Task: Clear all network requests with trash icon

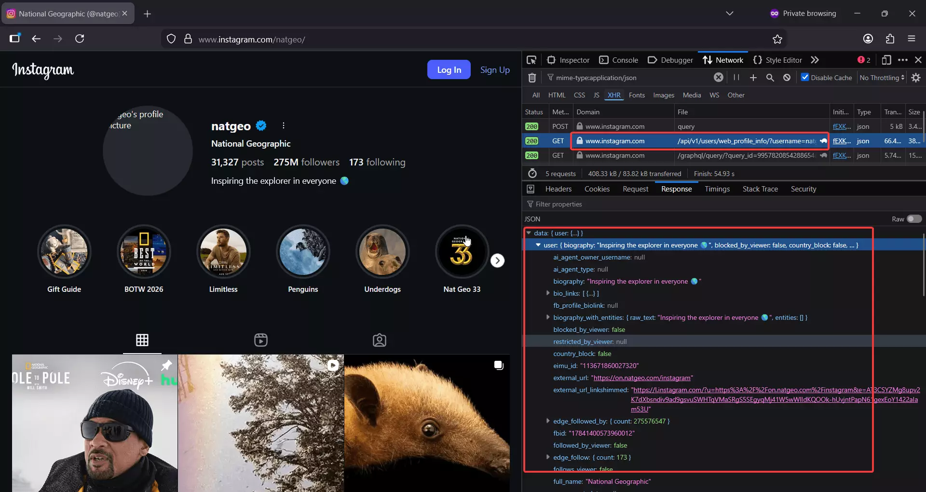Action: click(x=532, y=77)
